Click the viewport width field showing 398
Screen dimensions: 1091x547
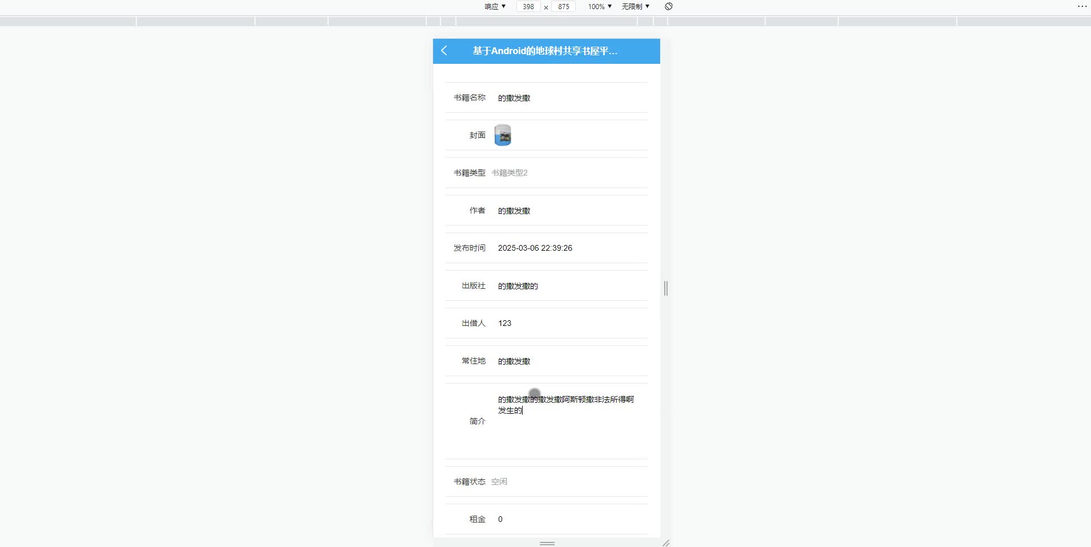(x=528, y=6)
